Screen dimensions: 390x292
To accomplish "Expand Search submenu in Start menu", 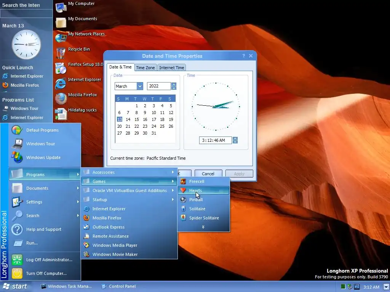I will click(x=45, y=216).
